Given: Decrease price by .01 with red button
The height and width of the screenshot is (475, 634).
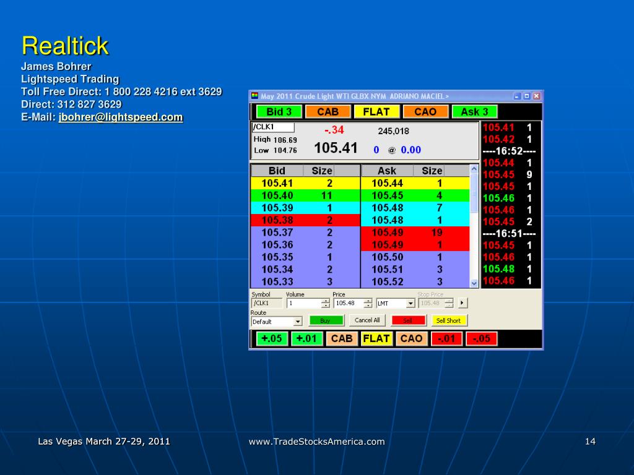Looking at the screenshot, I should (446, 338).
